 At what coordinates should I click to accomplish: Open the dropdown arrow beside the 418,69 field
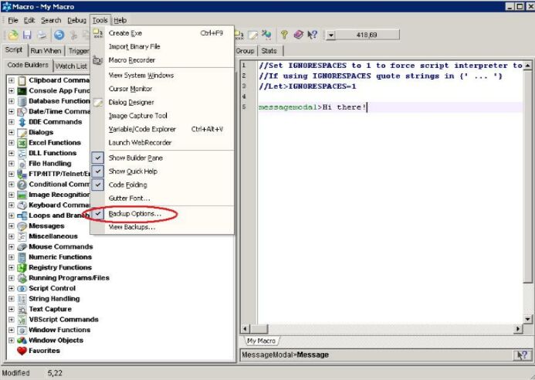click(331, 35)
